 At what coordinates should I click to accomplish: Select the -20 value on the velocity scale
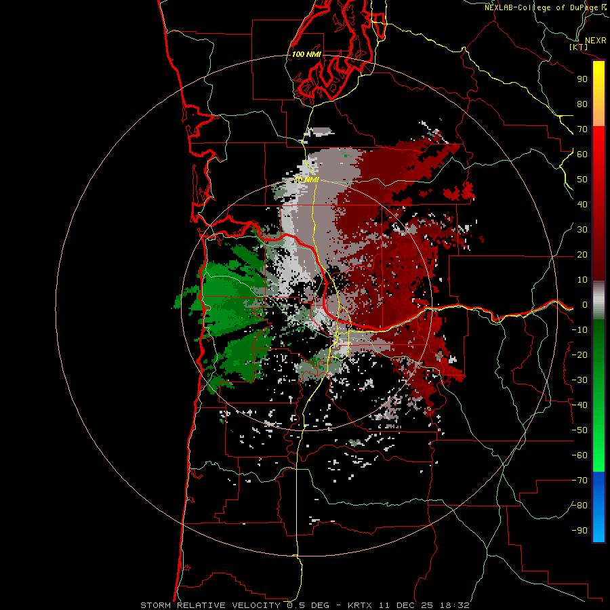tap(579, 354)
